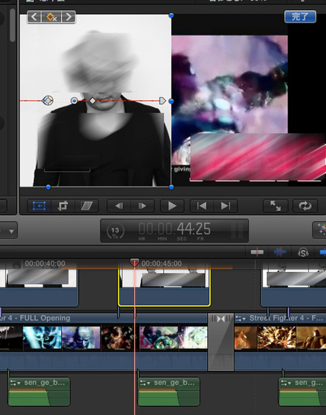
Task: Click the vertical scrollbar left of viewer
Action: tap(12, 25)
